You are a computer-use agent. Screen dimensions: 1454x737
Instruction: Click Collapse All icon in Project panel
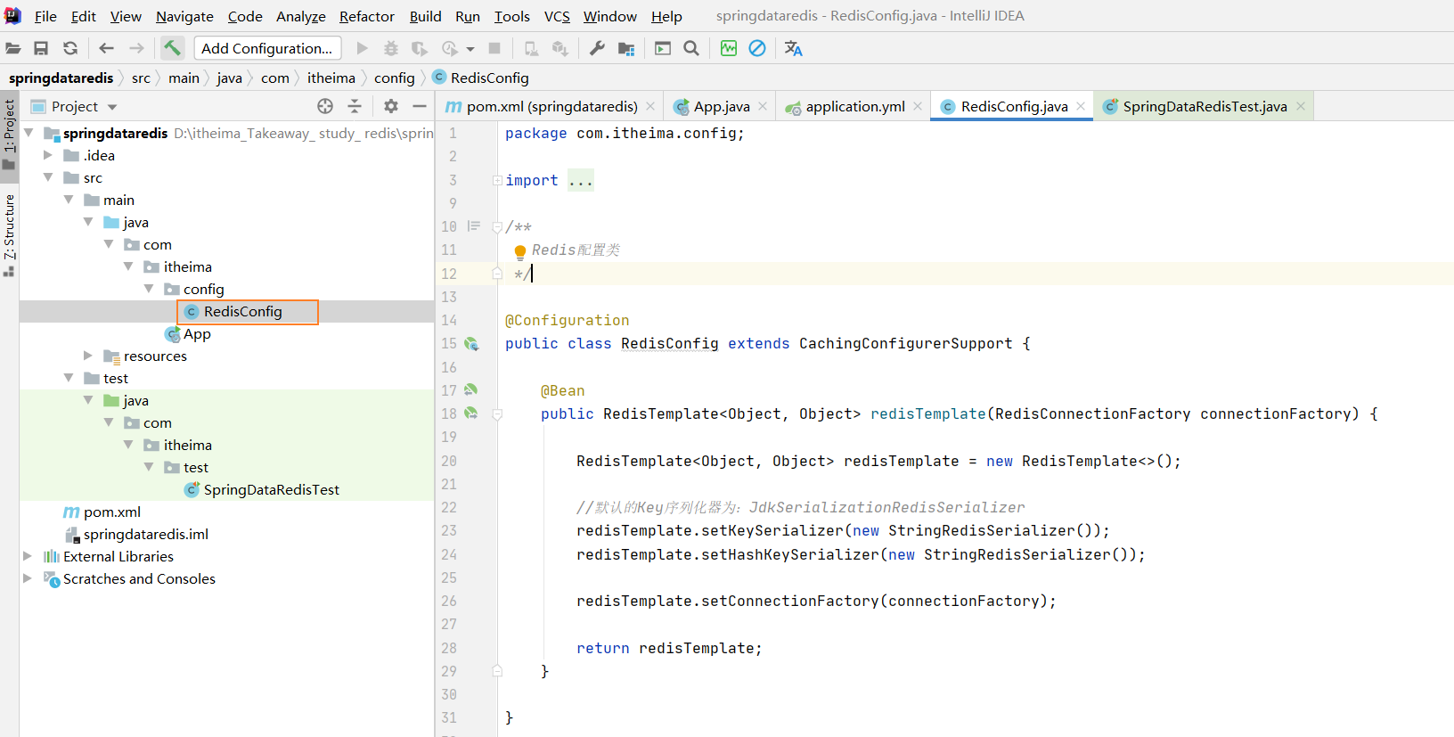[x=355, y=106]
